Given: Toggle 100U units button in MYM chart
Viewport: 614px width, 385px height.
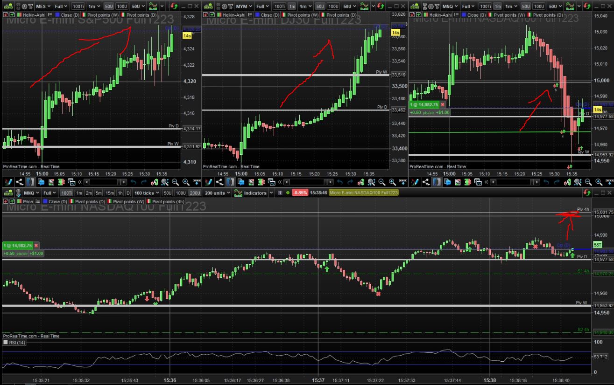Looking at the screenshot, I should tap(333, 6).
